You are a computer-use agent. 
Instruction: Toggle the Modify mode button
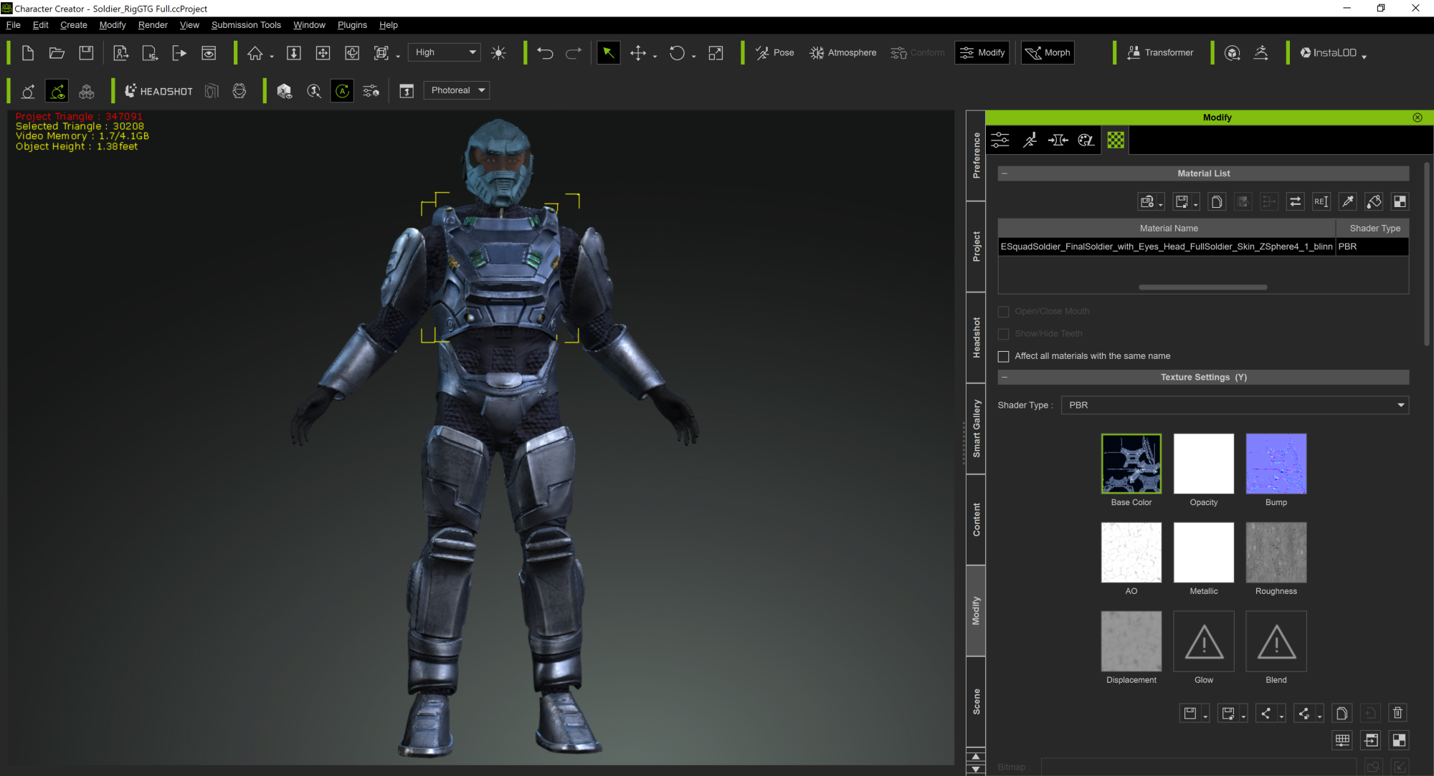click(x=982, y=53)
